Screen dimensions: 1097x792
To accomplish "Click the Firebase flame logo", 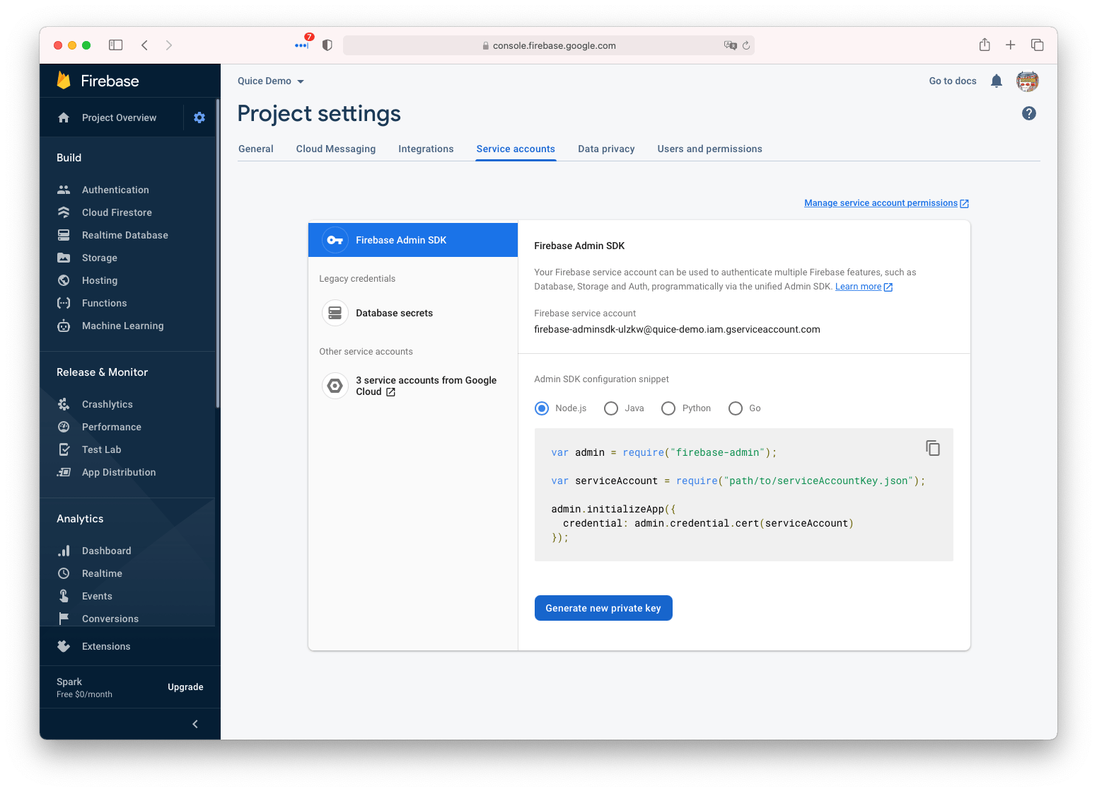I will point(64,80).
